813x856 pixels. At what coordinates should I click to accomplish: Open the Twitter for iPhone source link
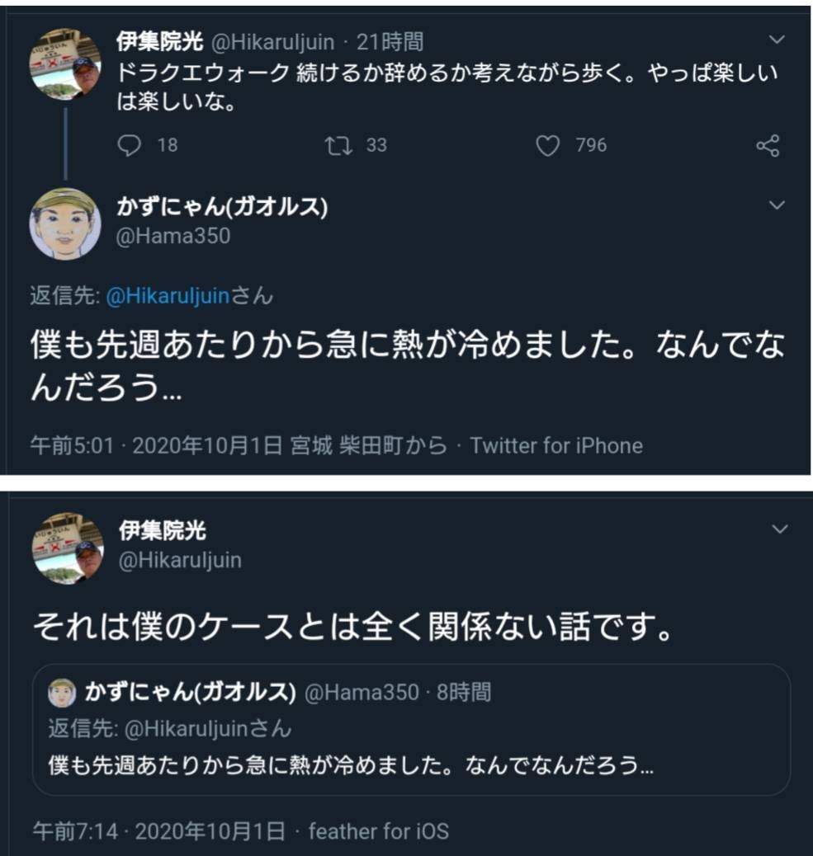click(x=555, y=446)
